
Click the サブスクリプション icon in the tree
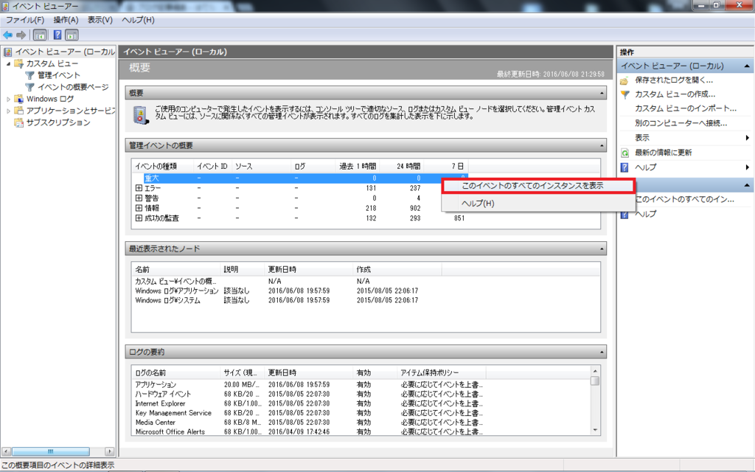[18, 122]
